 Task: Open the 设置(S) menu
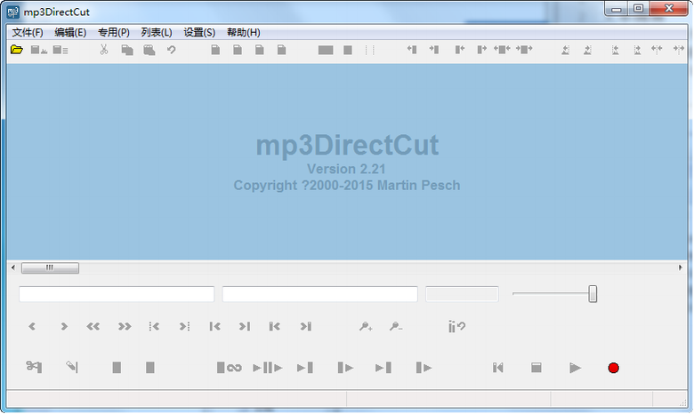[199, 32]
